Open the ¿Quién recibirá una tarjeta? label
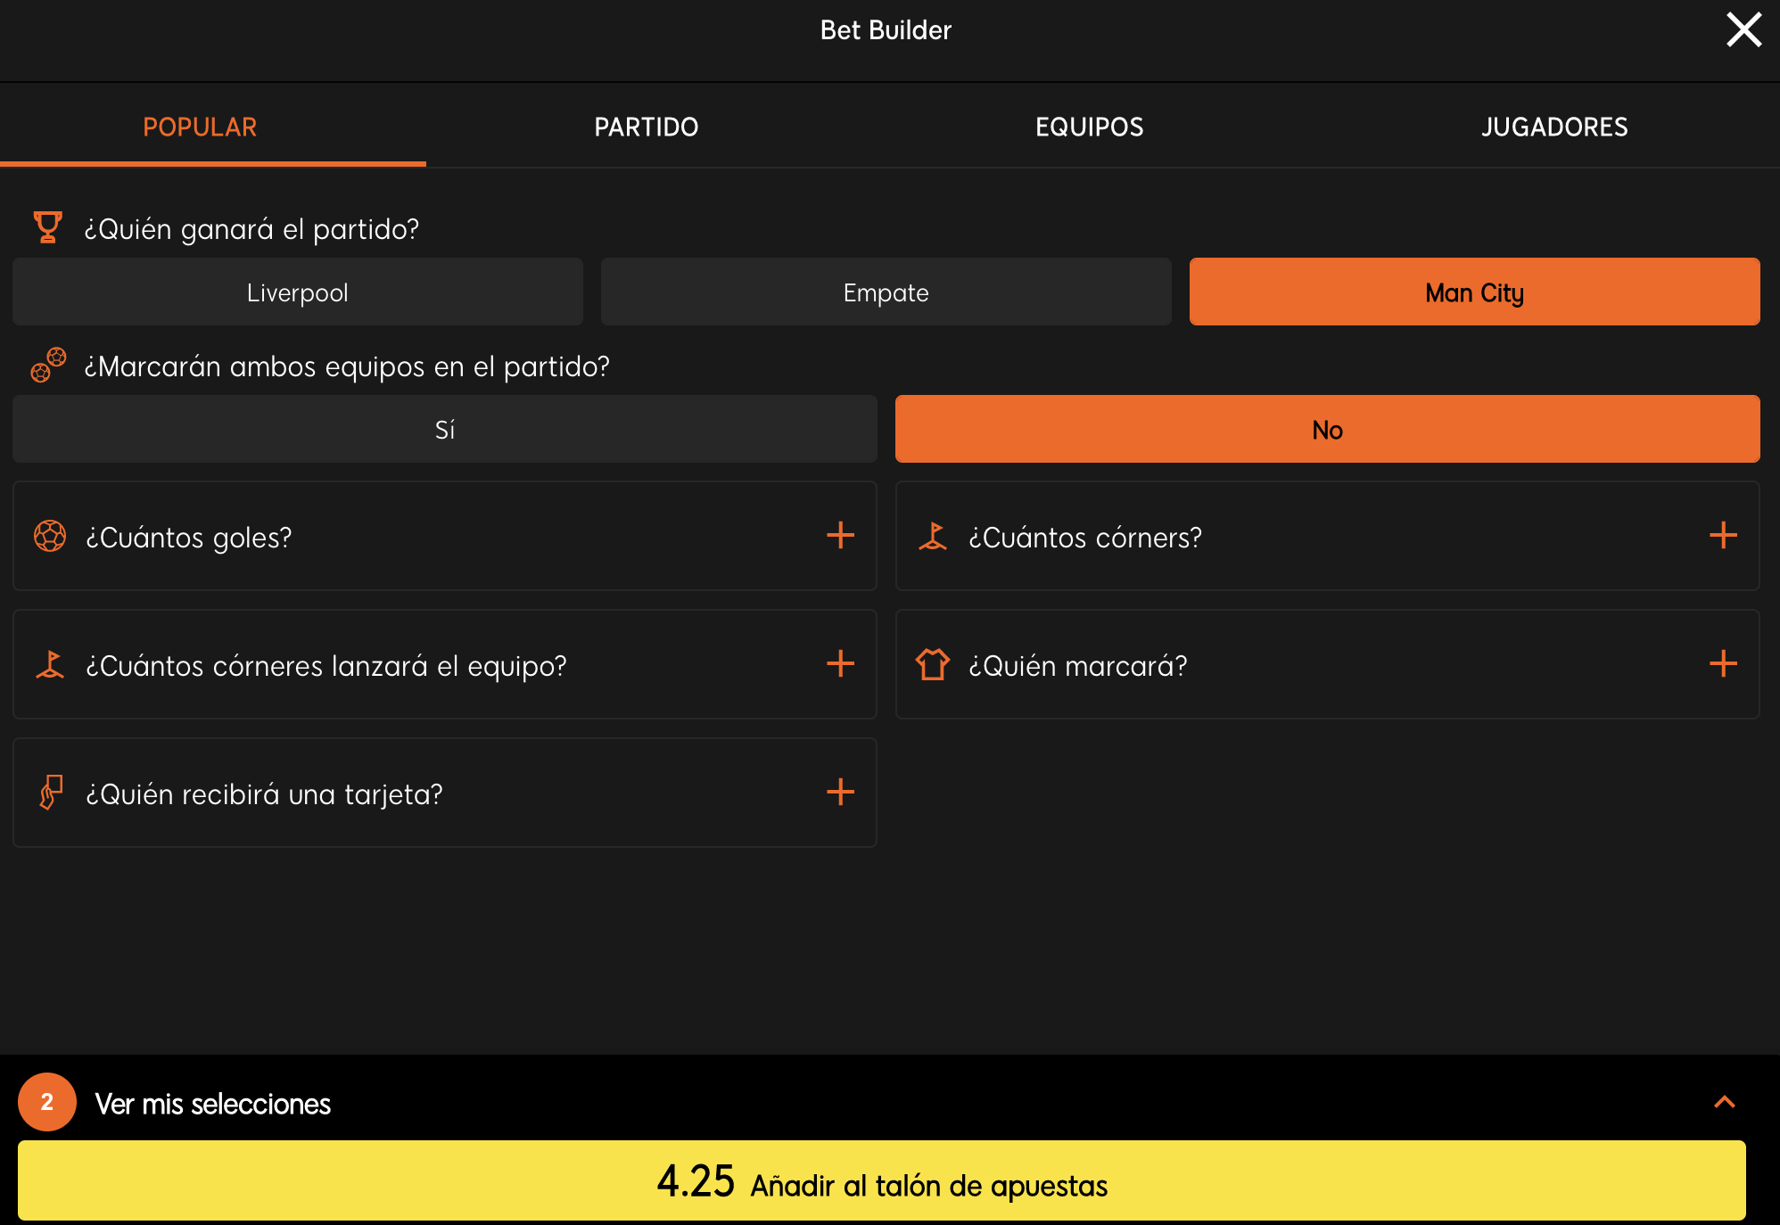The width and height of the screenshot is (1780, 1225). click(x=264, y=794)
